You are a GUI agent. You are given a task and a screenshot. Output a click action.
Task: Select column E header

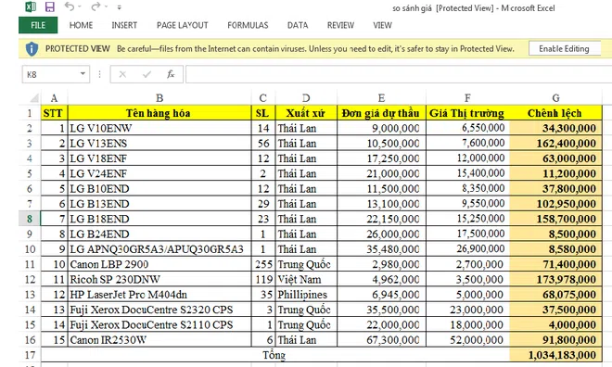381,98
